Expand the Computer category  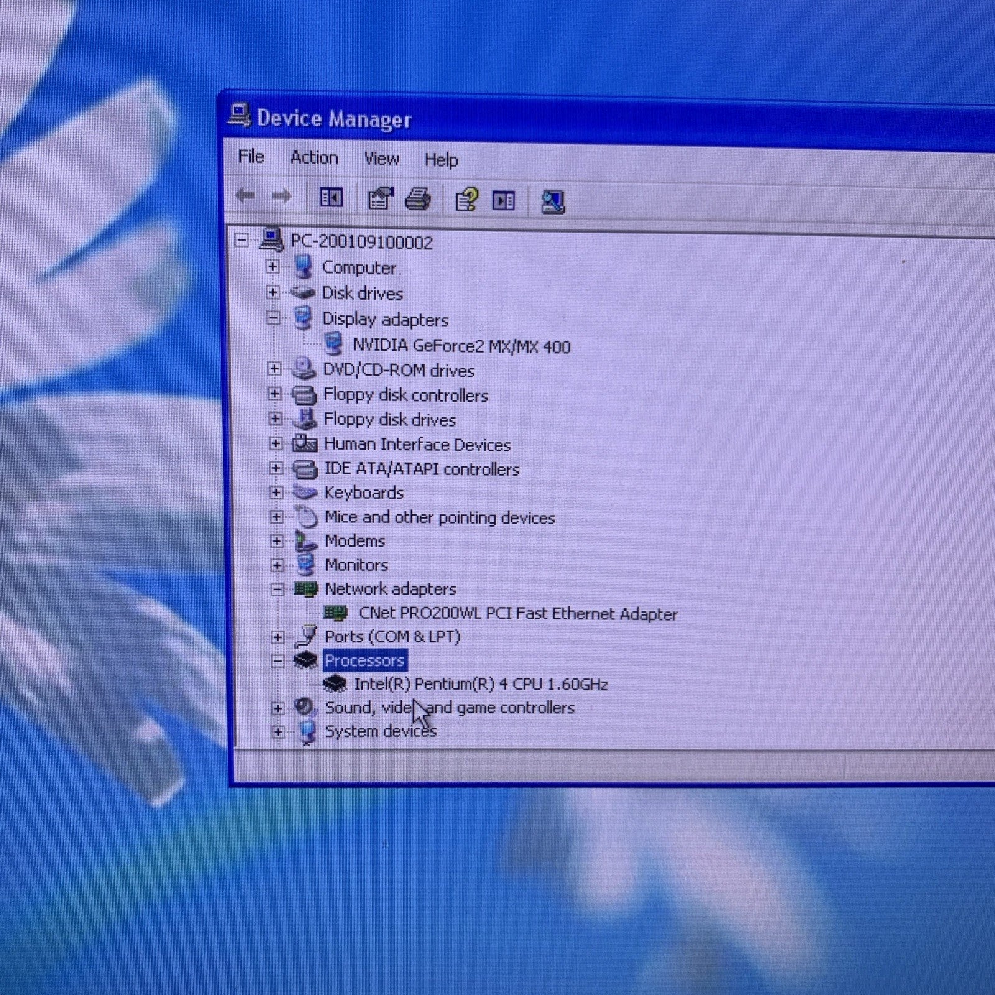click(272, 266)
